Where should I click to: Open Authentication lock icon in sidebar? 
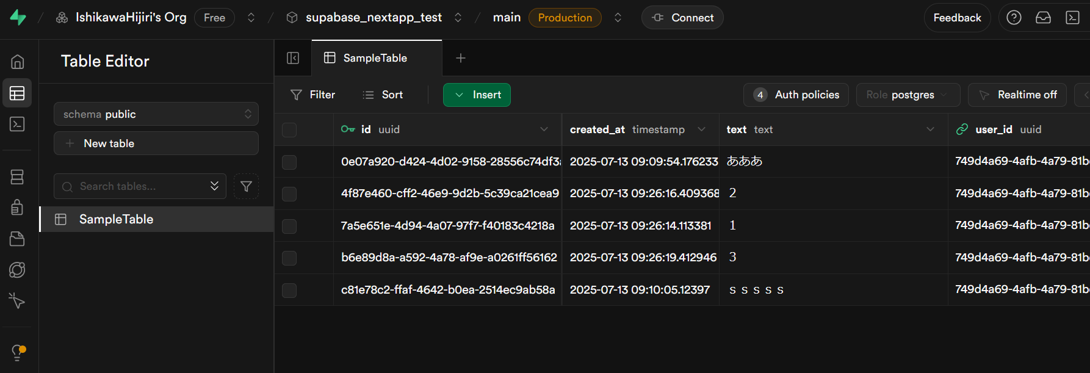coord(17,207)
